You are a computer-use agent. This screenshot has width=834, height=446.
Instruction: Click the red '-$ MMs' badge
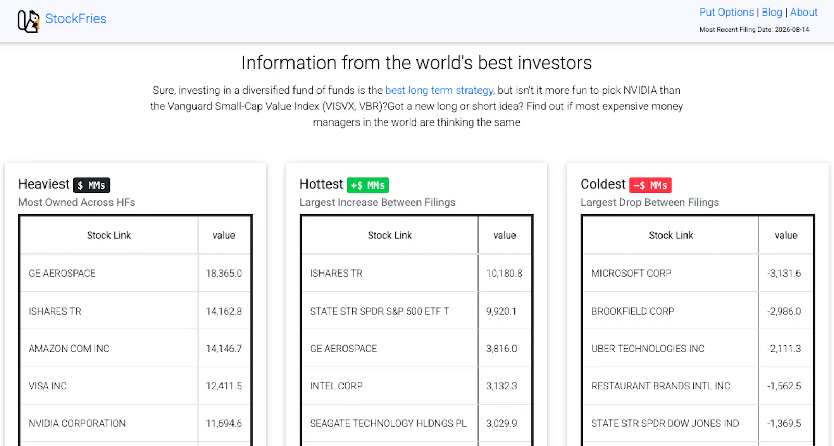(x=651, y=185)
